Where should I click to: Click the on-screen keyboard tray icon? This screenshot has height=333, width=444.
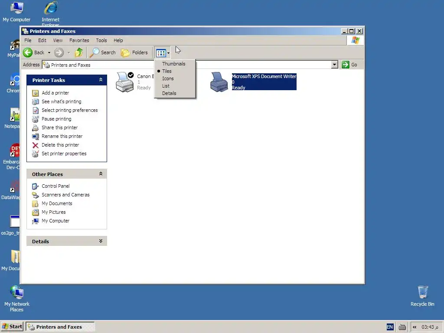pyautogui.click(x=402, y=327)
